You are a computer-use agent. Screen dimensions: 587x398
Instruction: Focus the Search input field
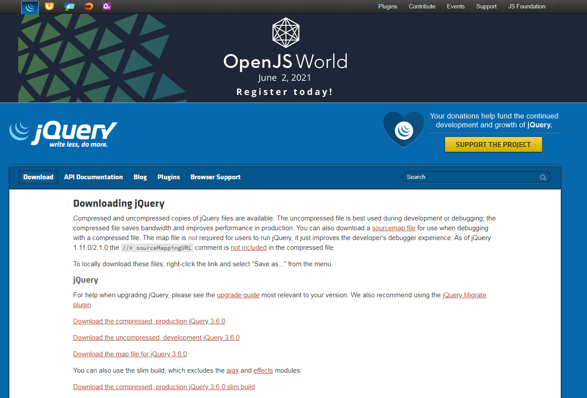470,177
